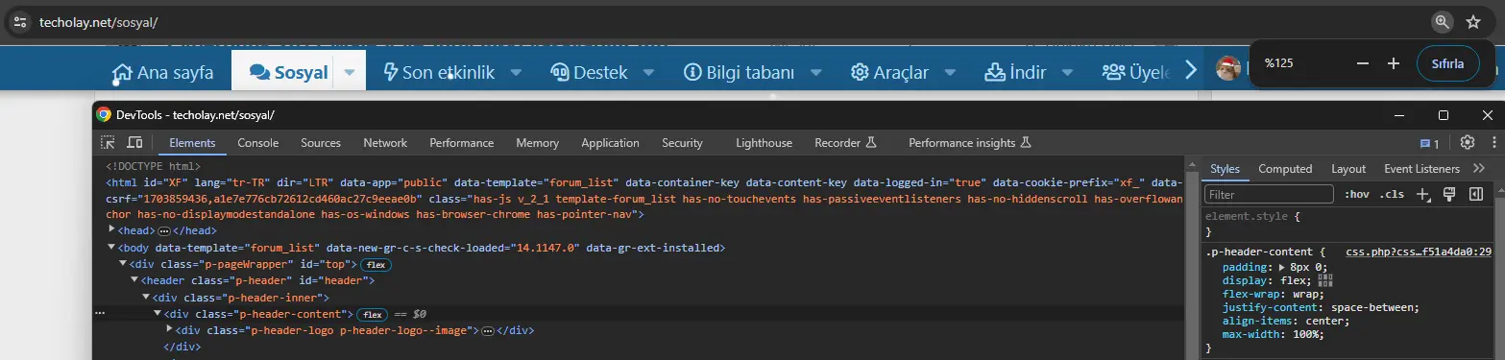Switch to the Layout pane tab
This screenshot has width=1505, height=360.
pos(1348,169)
